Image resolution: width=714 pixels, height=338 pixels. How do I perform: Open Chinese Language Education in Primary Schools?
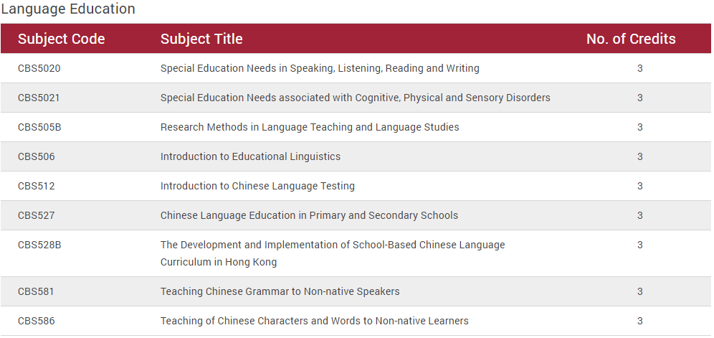click(x=309, y=215)
